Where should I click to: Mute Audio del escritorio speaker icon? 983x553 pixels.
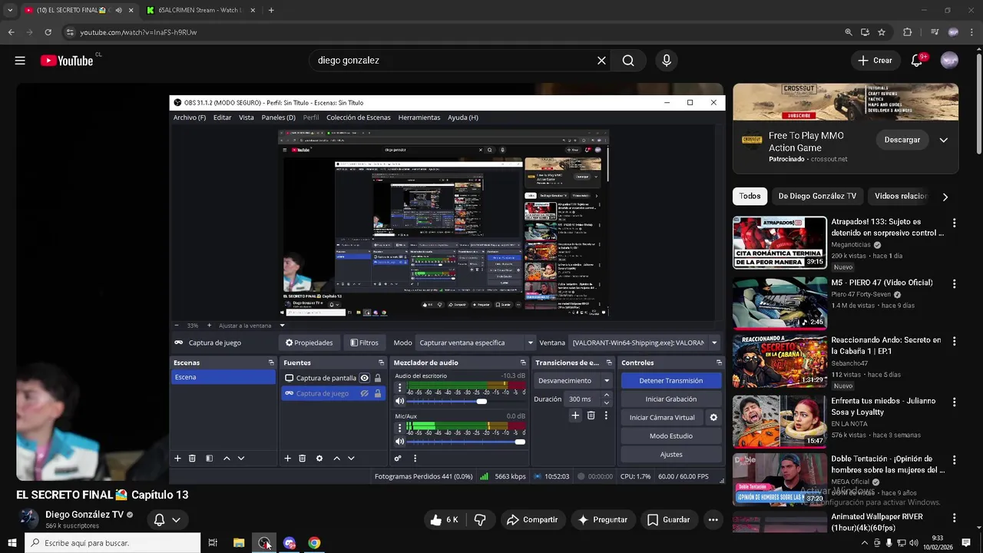[399, 401]
